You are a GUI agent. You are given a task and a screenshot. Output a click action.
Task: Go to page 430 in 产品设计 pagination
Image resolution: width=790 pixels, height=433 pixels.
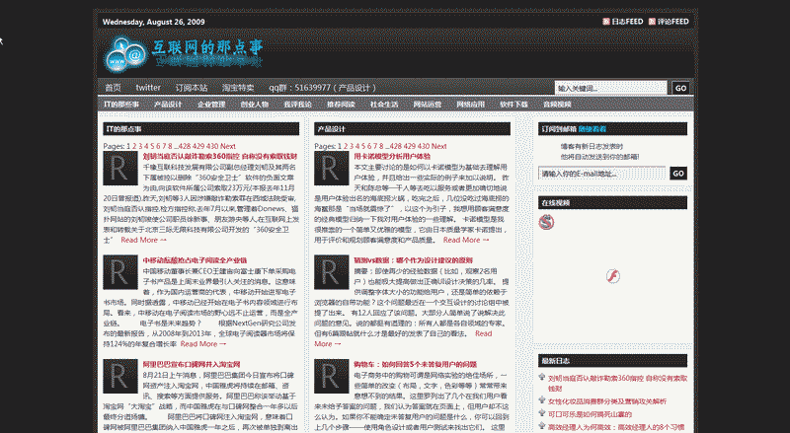click(424, 146)
